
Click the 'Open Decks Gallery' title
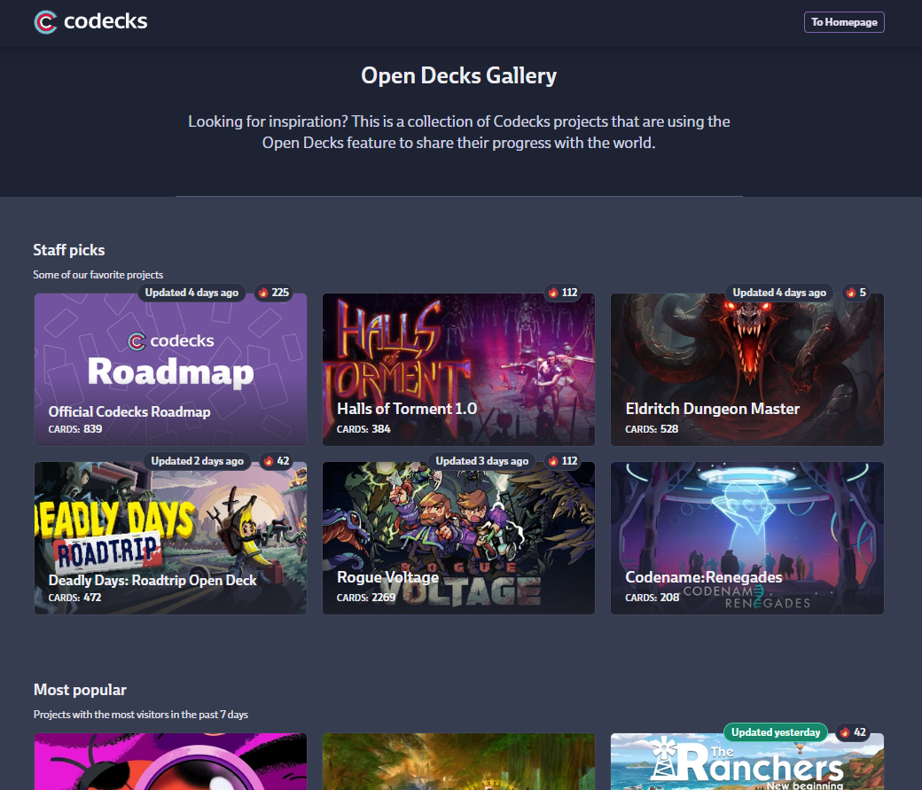tap(458, 75)
